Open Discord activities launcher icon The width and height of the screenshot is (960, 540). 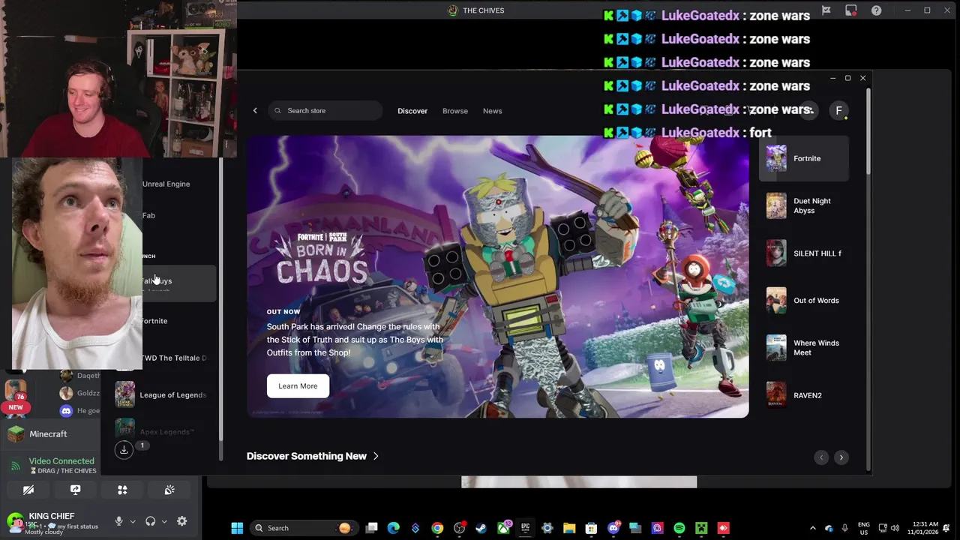122,490
